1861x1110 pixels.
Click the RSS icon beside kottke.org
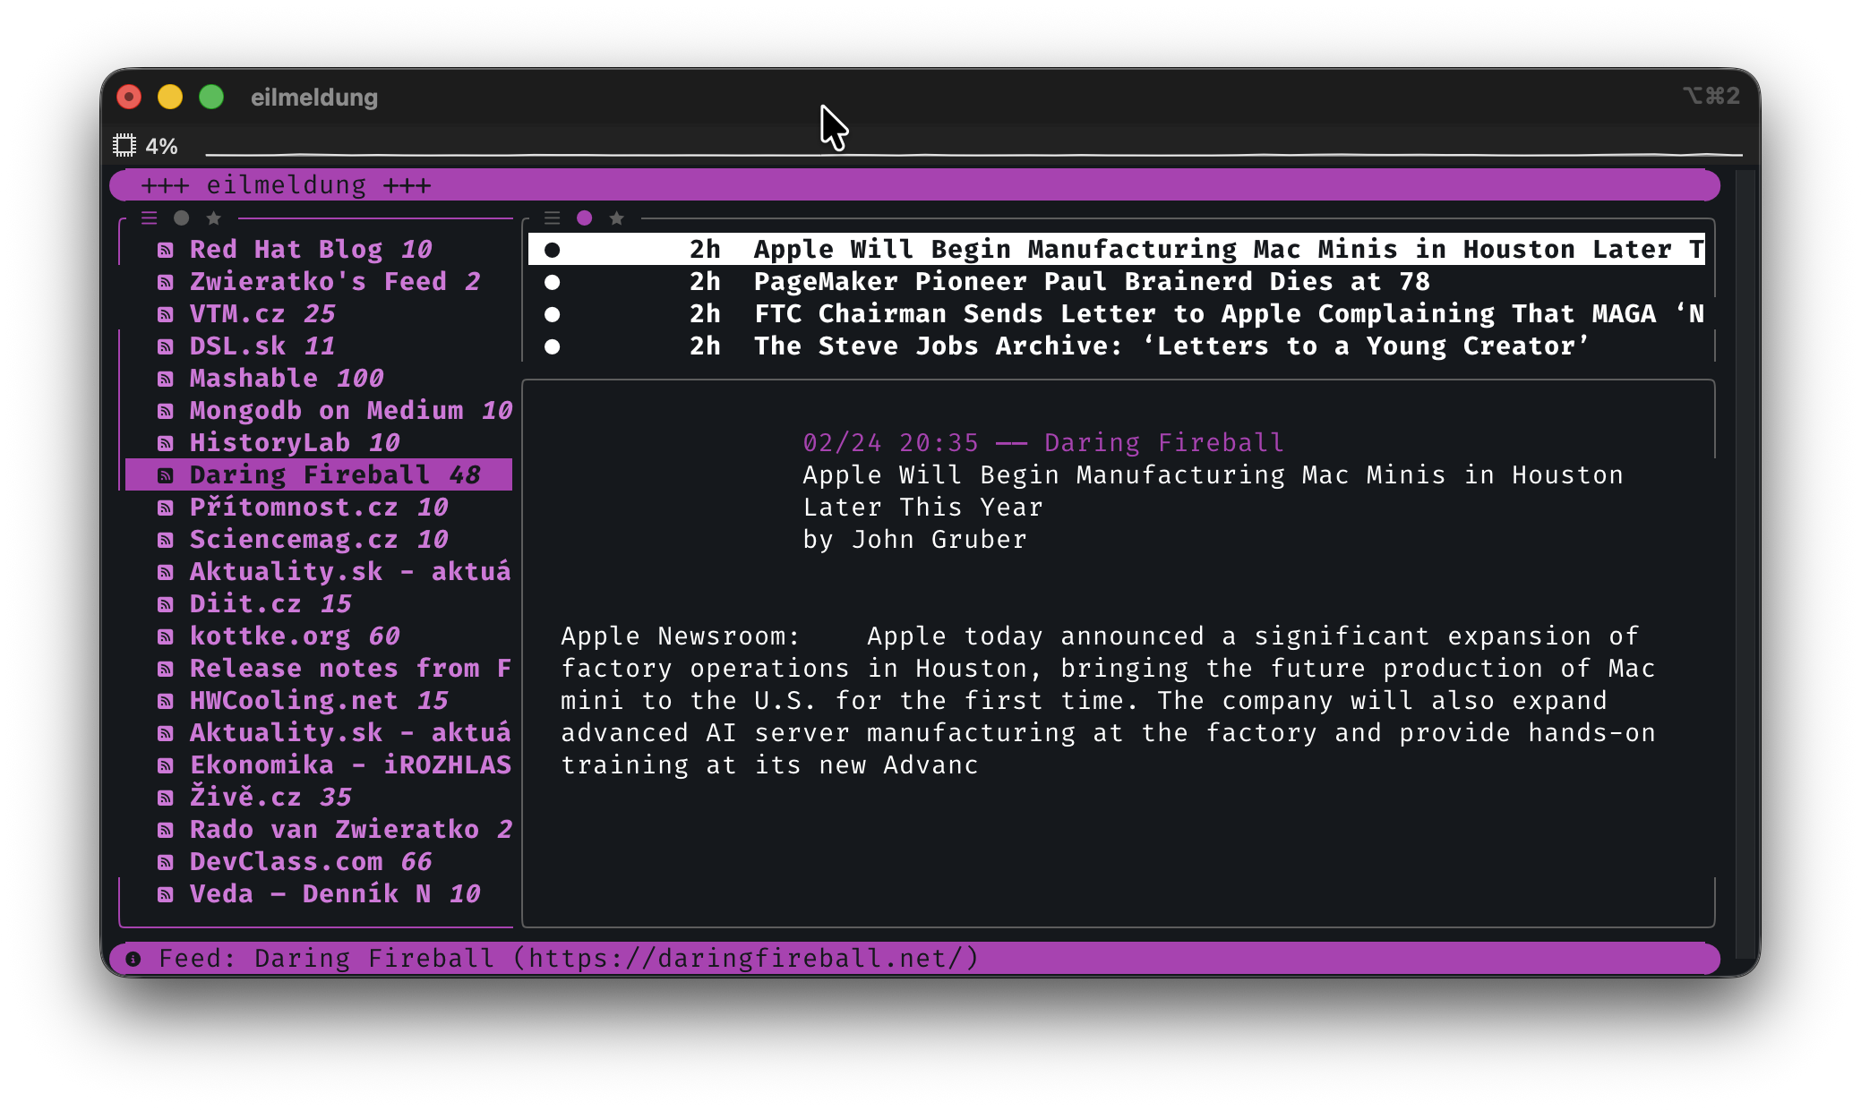pos(166,636)
